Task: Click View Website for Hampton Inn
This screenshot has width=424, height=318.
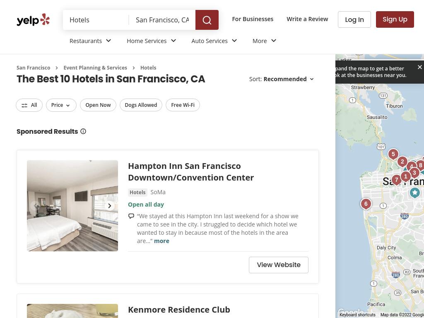Action: click(x=279, y=265)
